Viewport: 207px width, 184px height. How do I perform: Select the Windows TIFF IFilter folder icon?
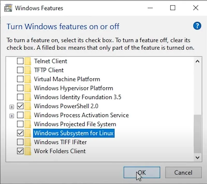point(28,142)
